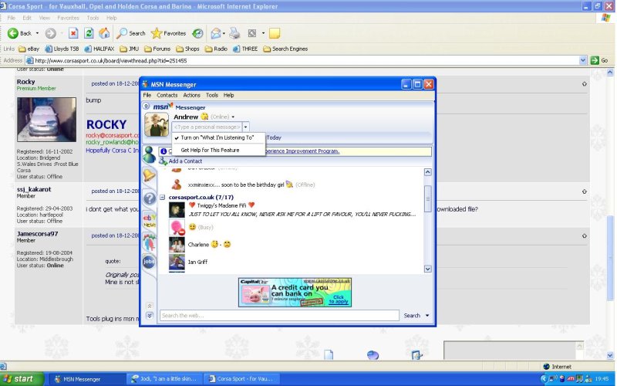Click Rocky's car avatar image

point(46,120)
